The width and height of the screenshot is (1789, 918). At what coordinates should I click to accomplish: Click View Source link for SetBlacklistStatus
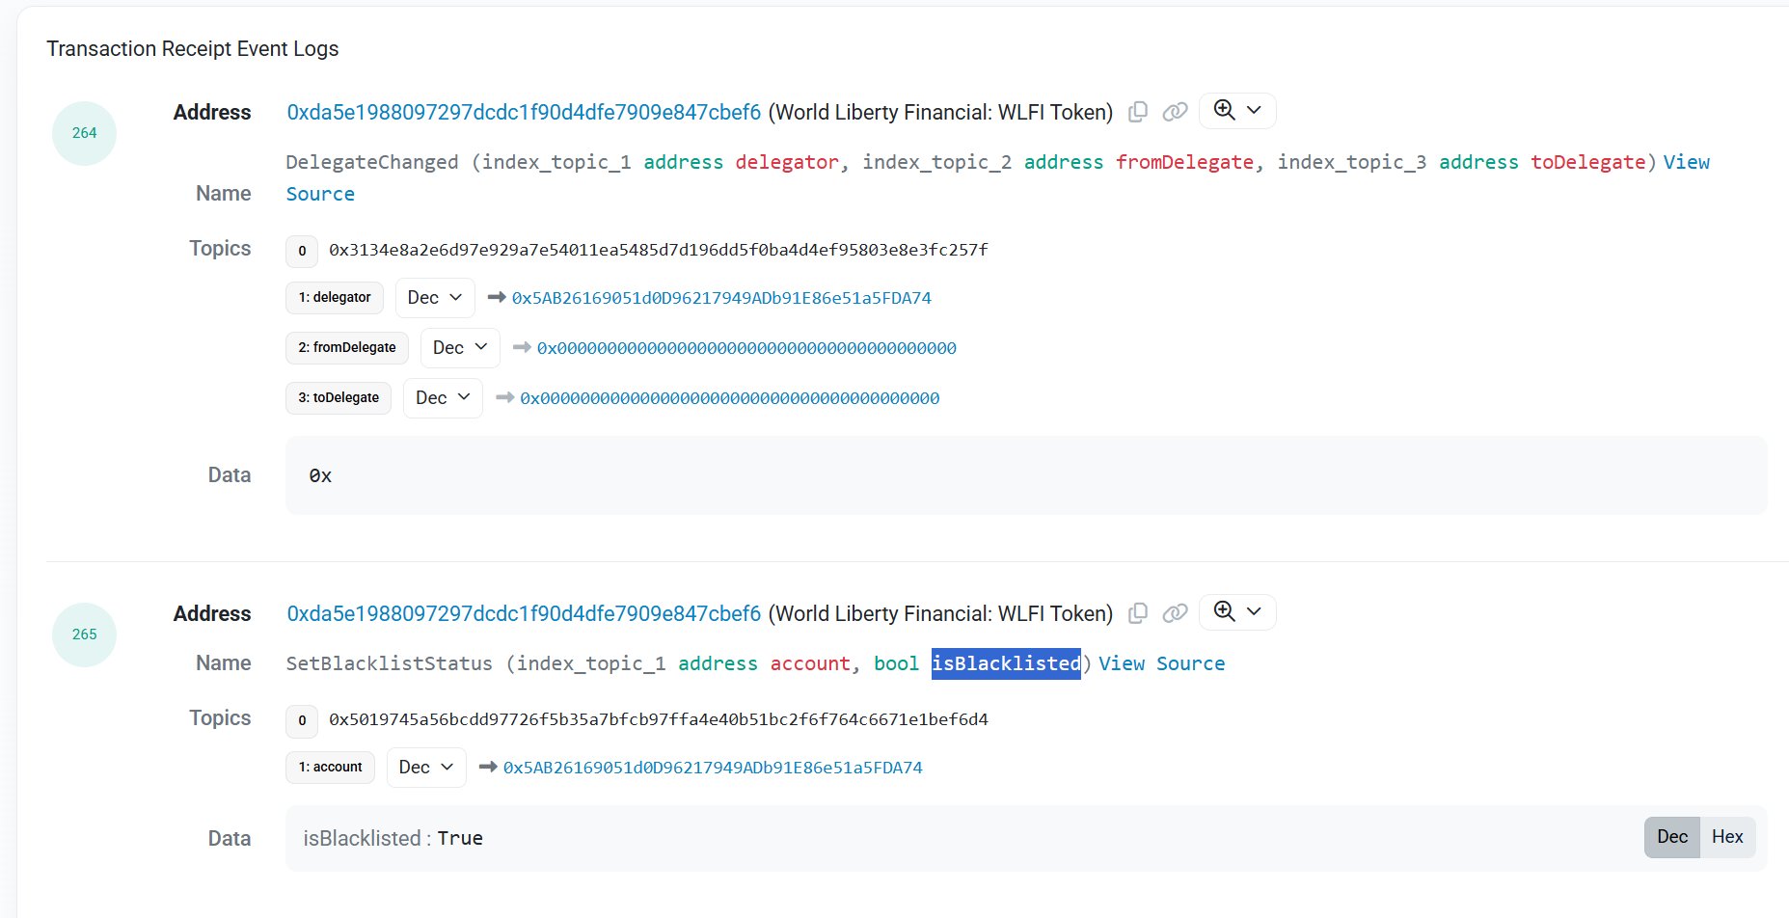coord(1161,663)
